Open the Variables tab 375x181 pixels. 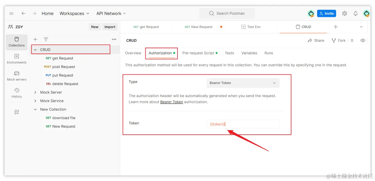click(249, 53)
